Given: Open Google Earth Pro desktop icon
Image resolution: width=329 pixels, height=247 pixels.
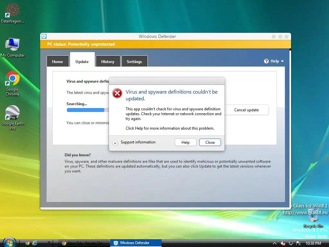Looking at the screenshot, I should pos(13,118).
